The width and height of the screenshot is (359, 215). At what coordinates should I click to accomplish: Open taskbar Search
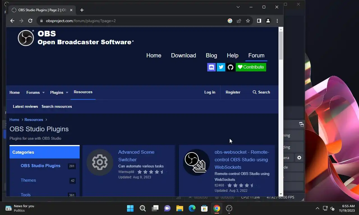pyautogui.click(x=143, y=208)
